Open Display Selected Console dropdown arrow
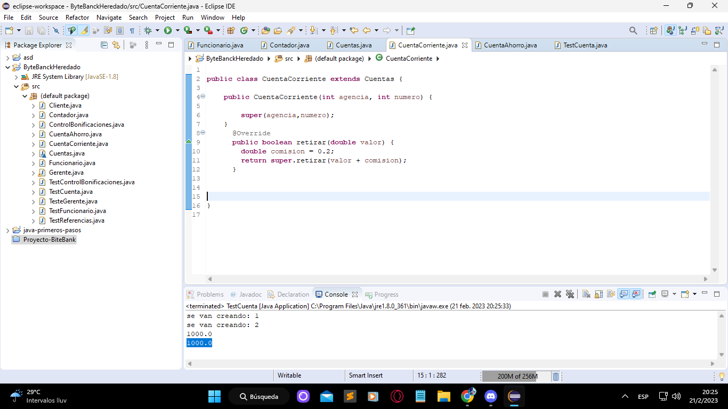728x409 pixels. click(674, 294)
